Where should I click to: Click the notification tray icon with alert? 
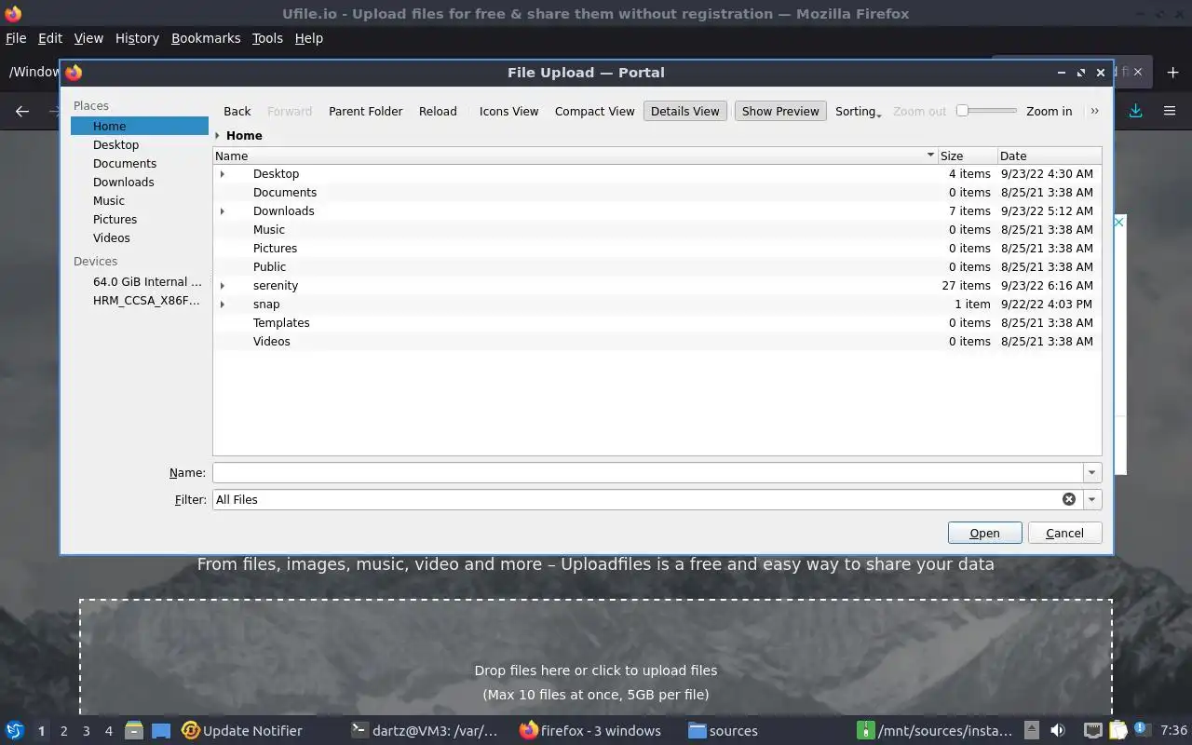point(1143,730)
